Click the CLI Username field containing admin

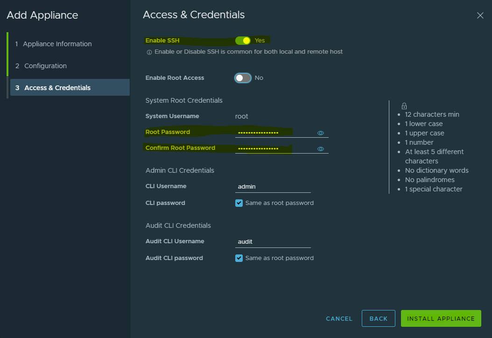(273, 186)
